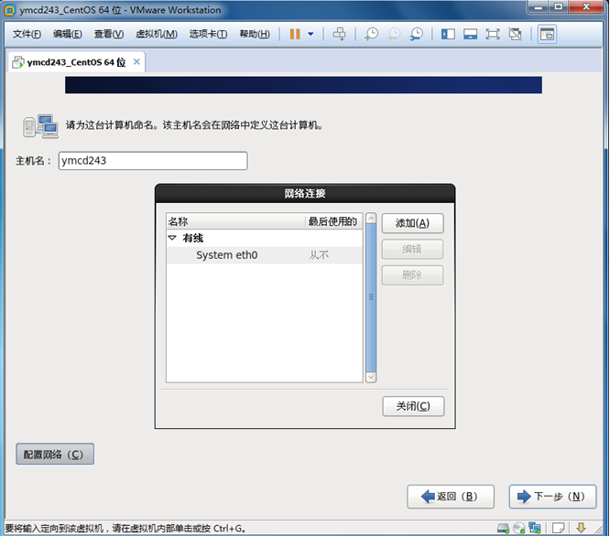Click the 最后使用的 column header
Viewport: 610px width, 536px height.
[x=333, y=221]
